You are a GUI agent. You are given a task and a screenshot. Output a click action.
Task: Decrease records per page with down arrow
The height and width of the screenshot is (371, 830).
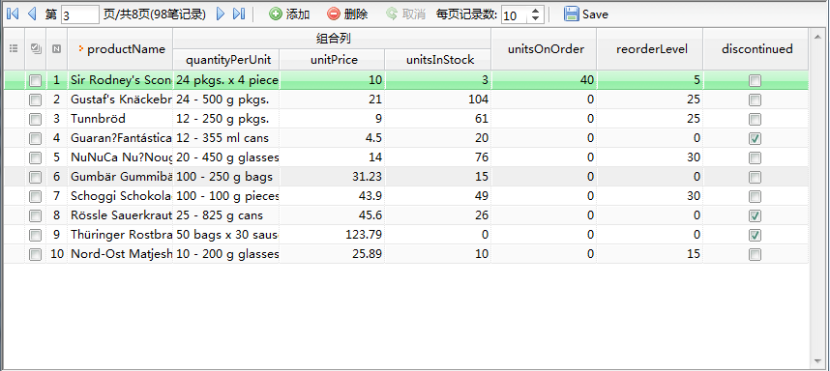pos(536,19)
